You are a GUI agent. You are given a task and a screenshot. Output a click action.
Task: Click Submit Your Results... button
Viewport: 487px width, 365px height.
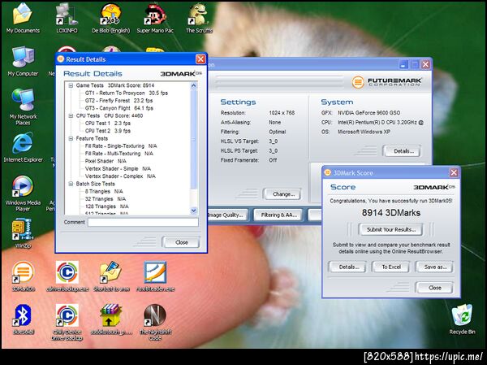click(x=391, y=229)
